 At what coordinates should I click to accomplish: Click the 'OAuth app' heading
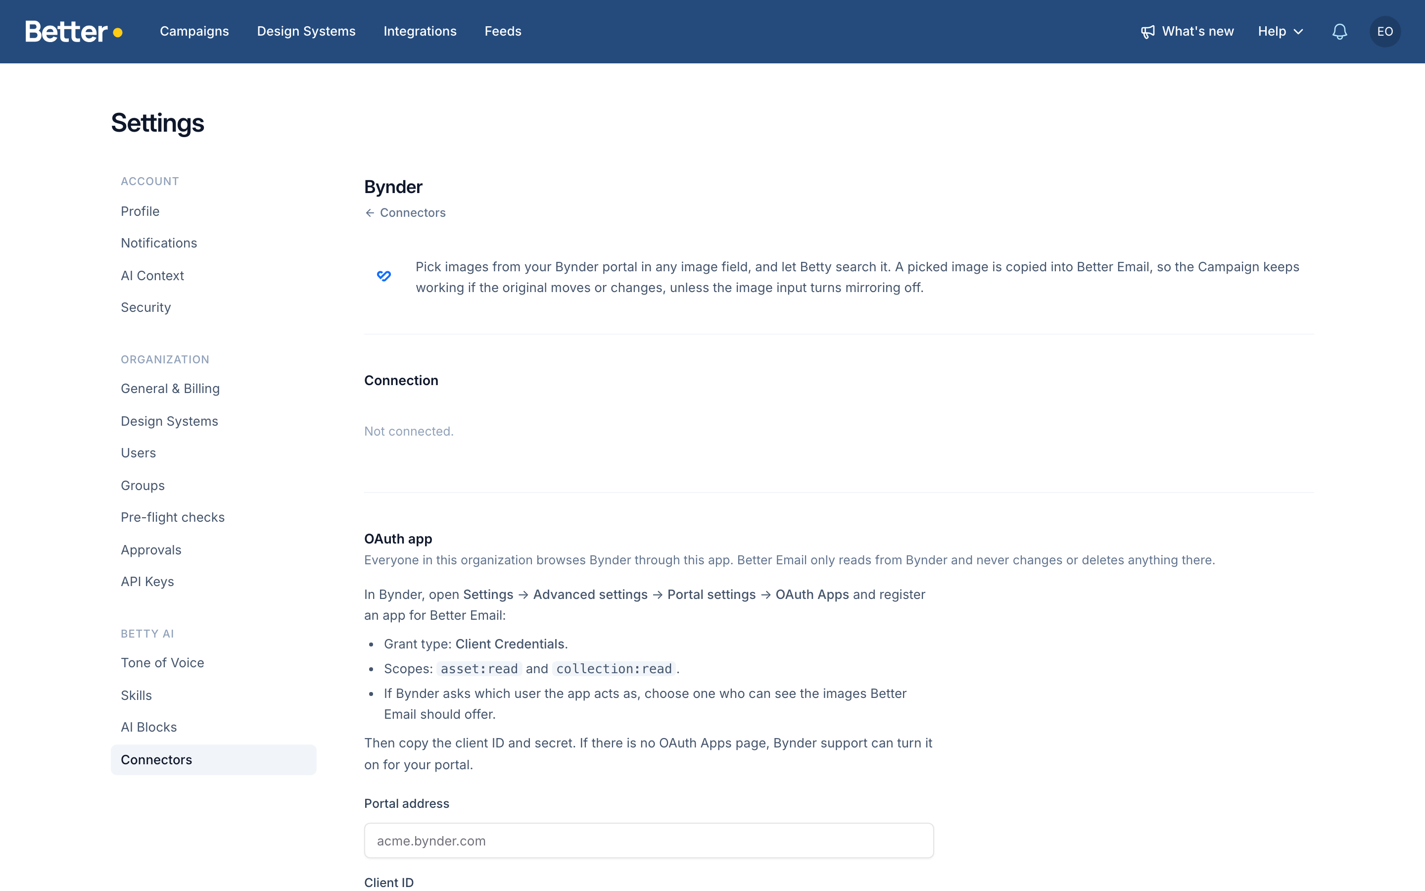(398, 539)
